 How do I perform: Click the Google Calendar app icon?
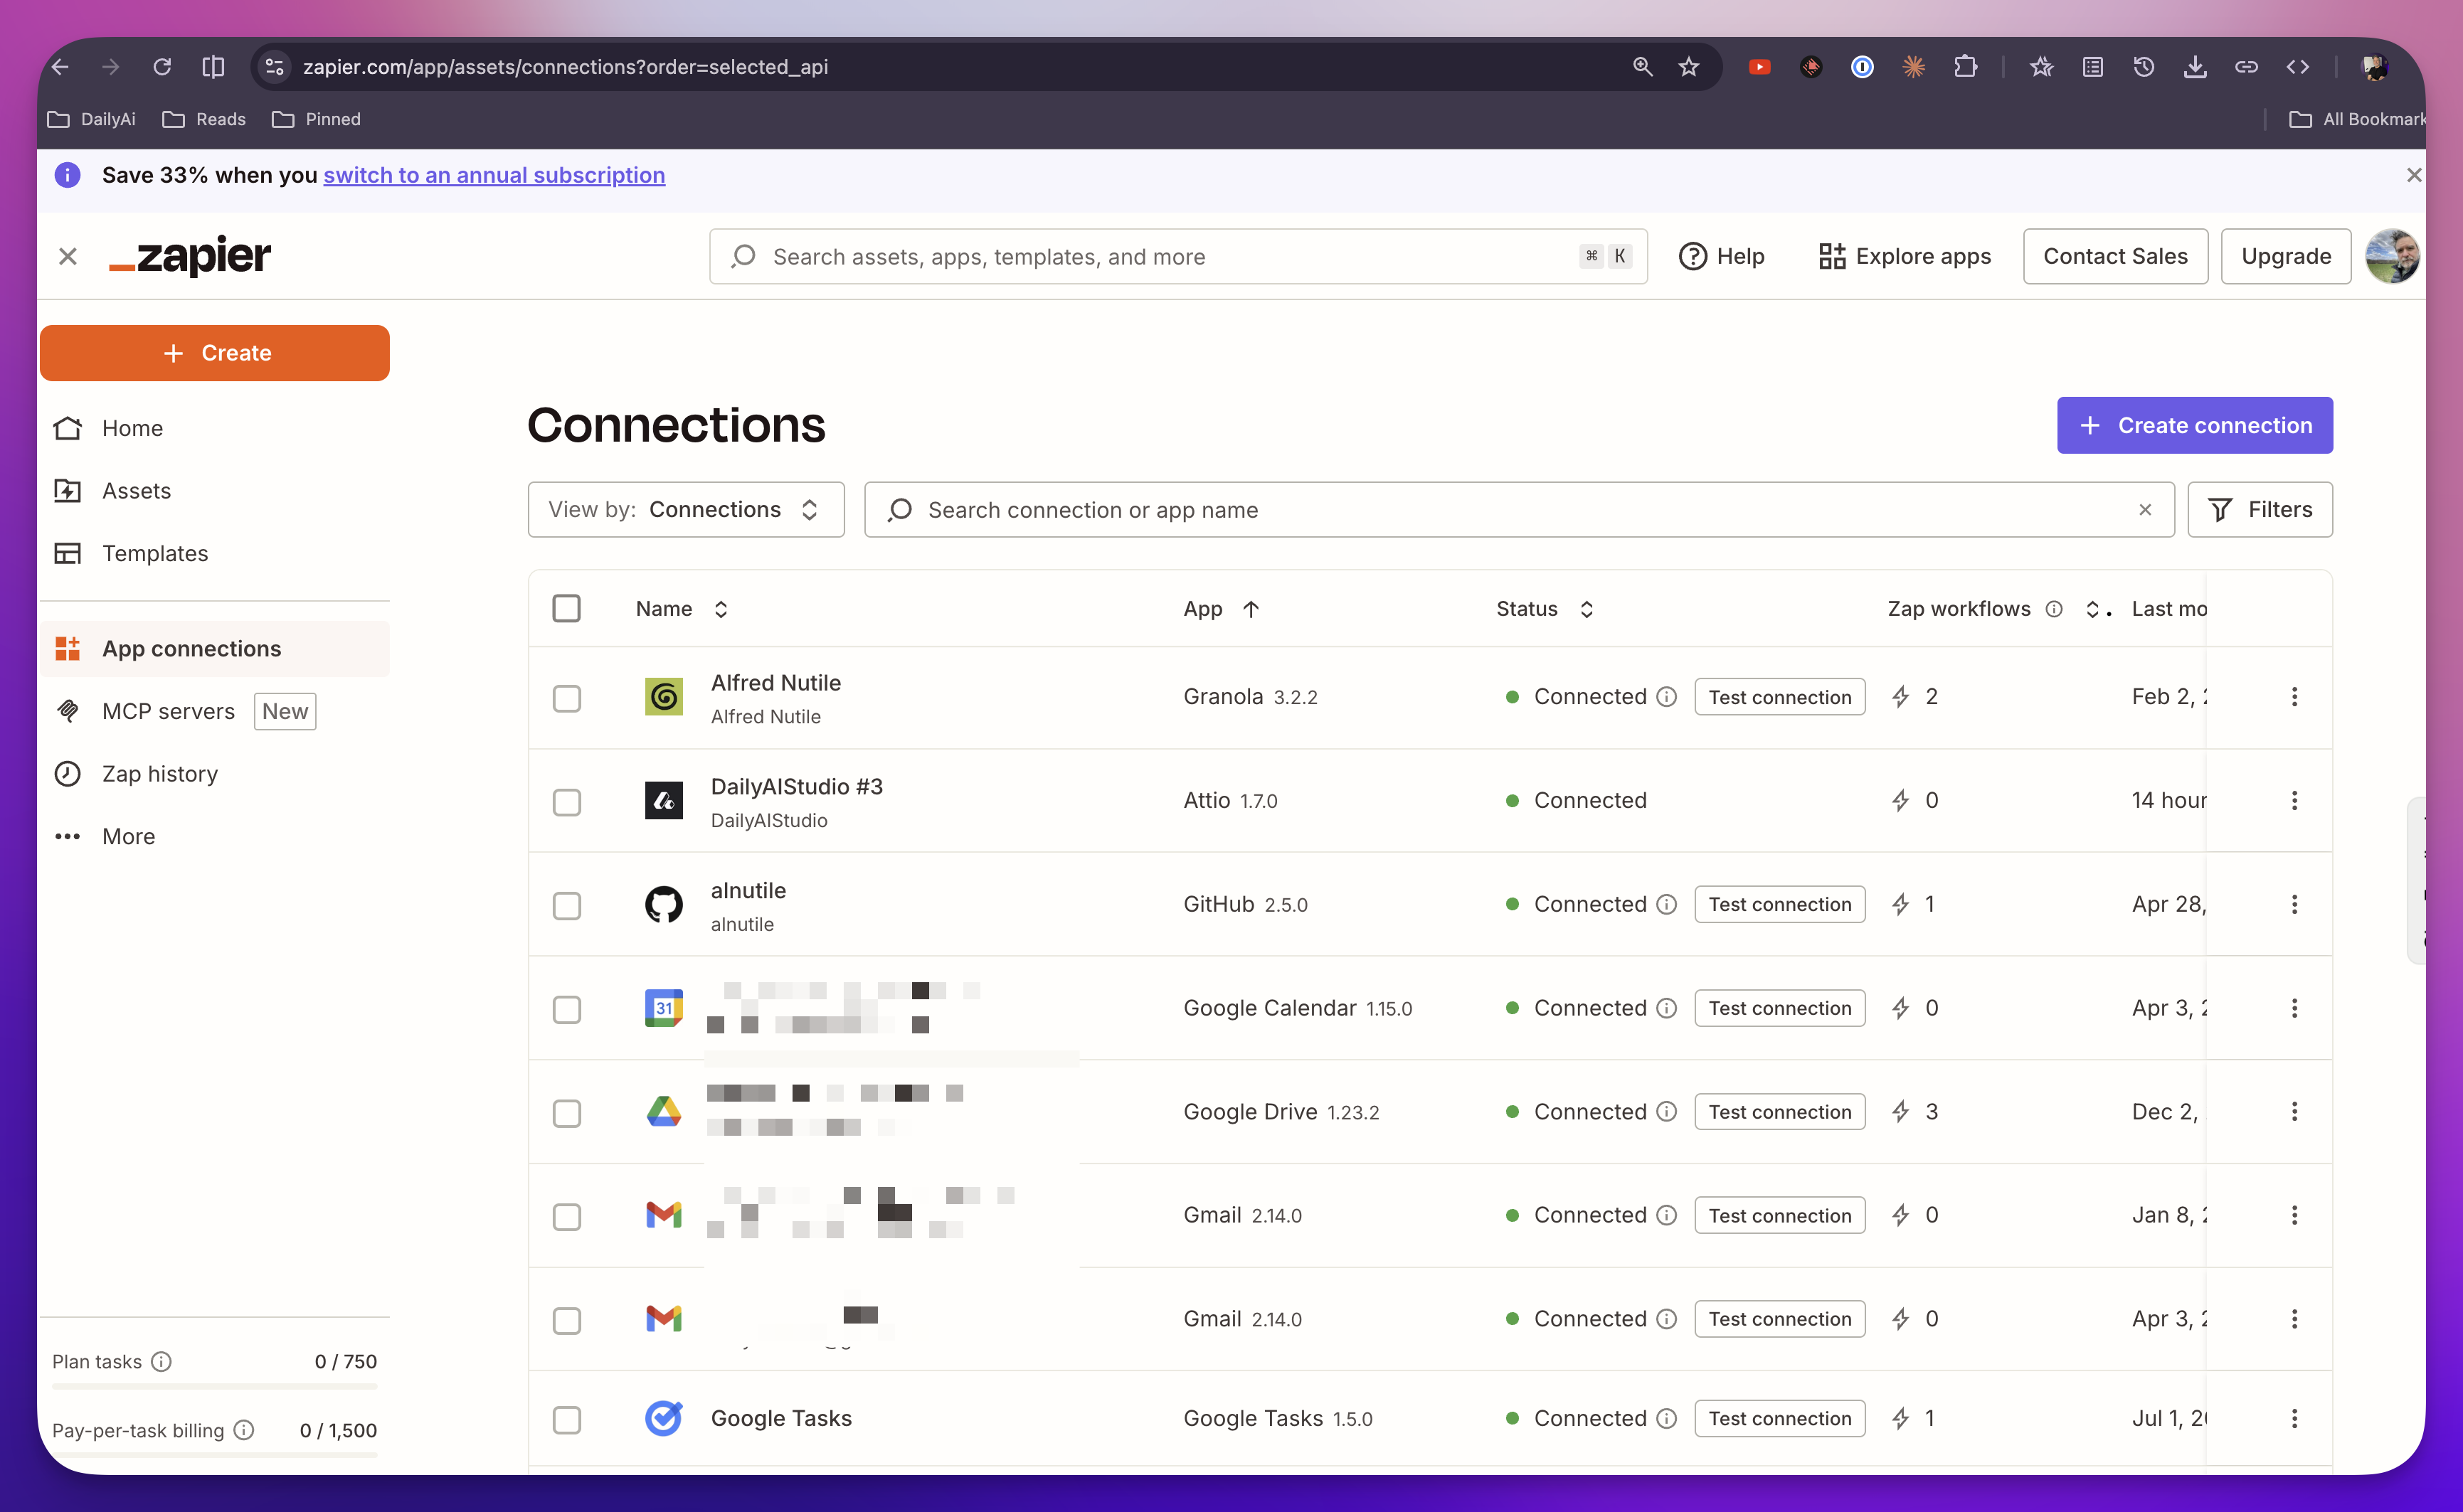pos(664,1008)
